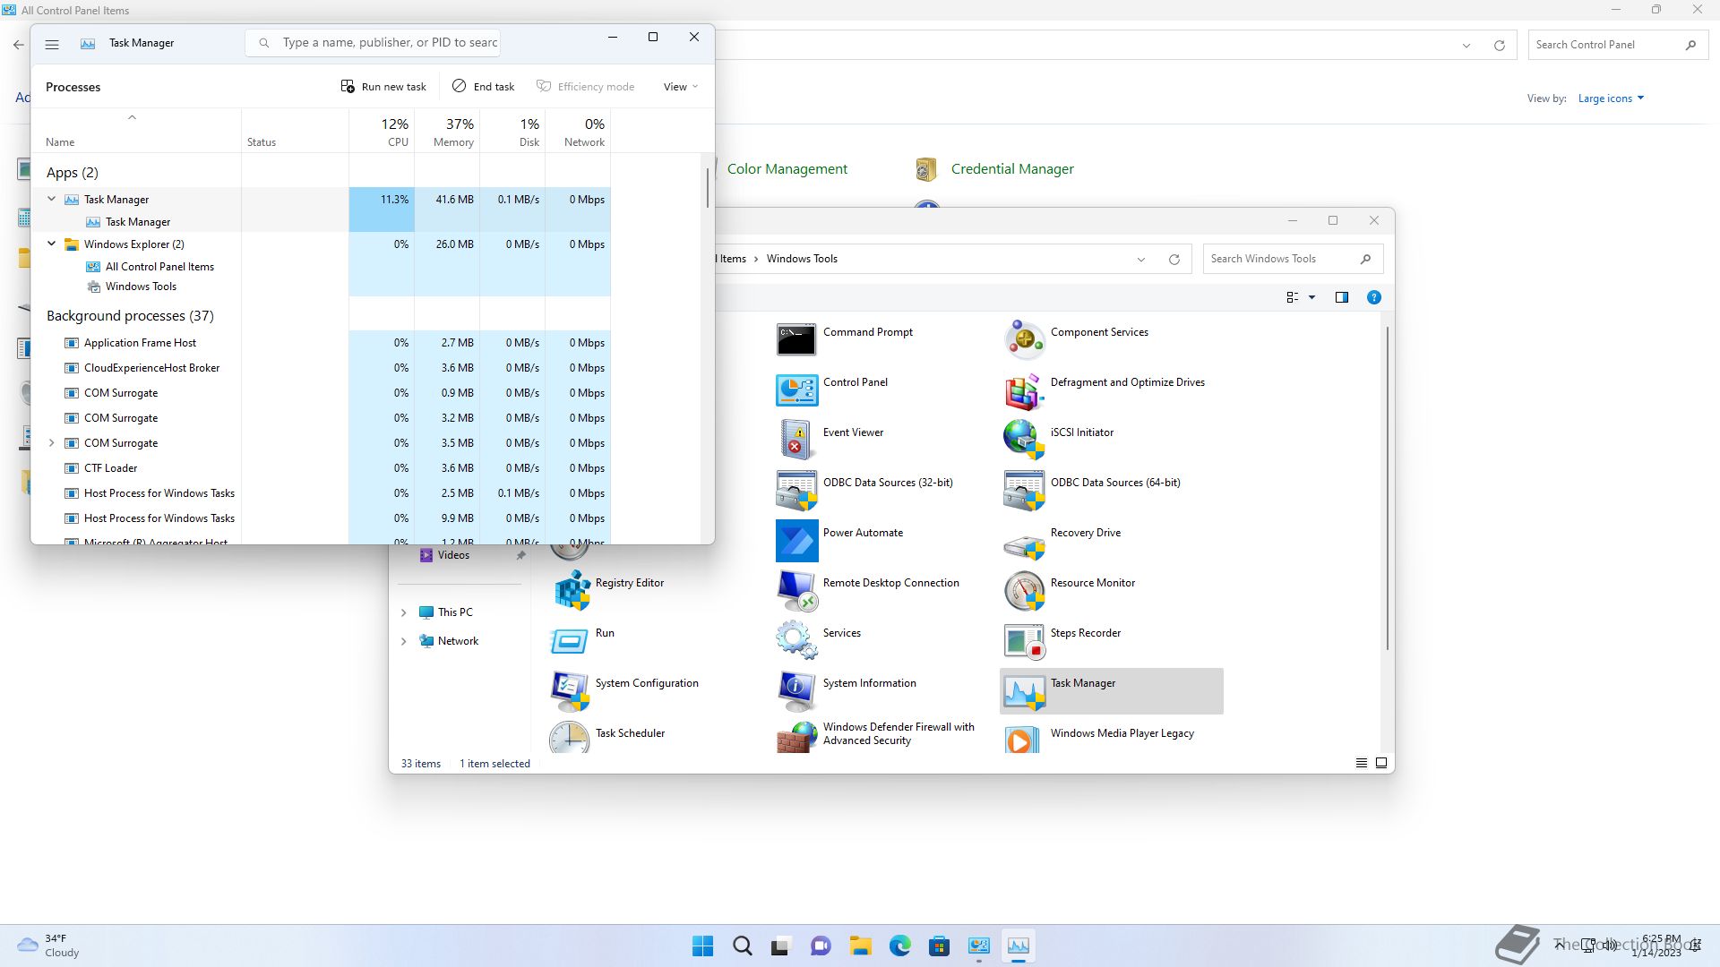This screenshot has width=1720, height=967.
Task: Switch to large thumbnails view in status bar
Action: (1381, 763)
